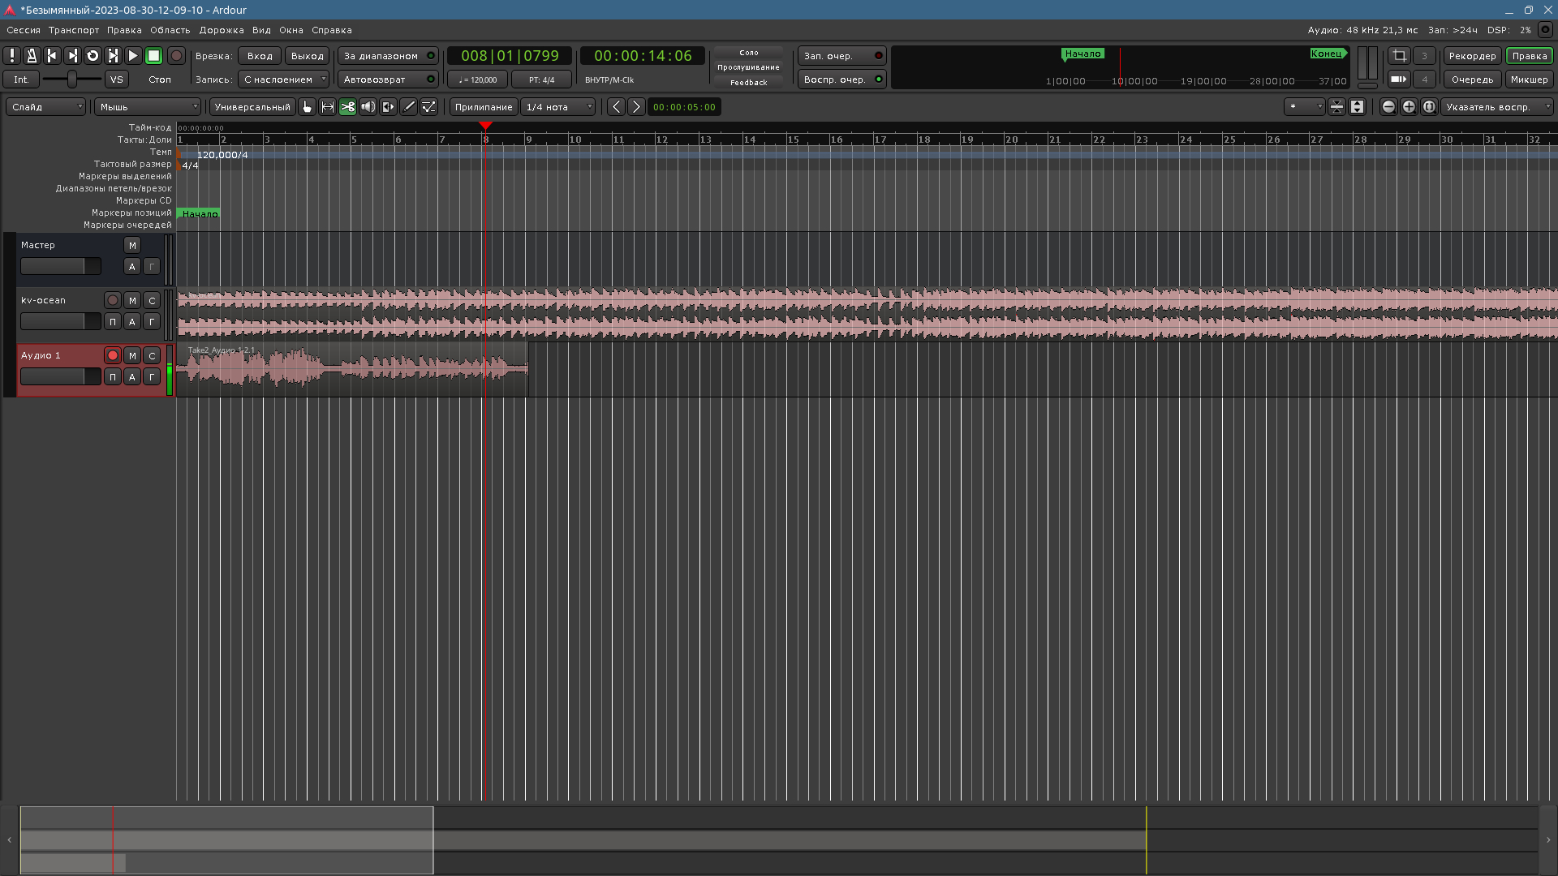
Task: Toggle 'За диапазоном' option
Action: [388, 56]
